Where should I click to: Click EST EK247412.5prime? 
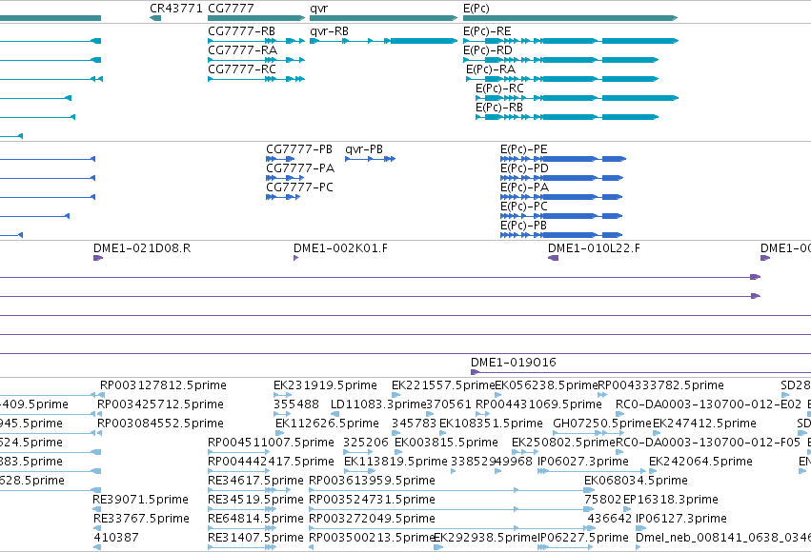pyautogui.click(x=657, y=433)
